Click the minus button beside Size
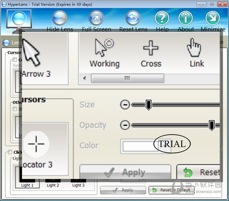Image resolution: width=229 pixels, height=201 pixels. tap(125, 105)
